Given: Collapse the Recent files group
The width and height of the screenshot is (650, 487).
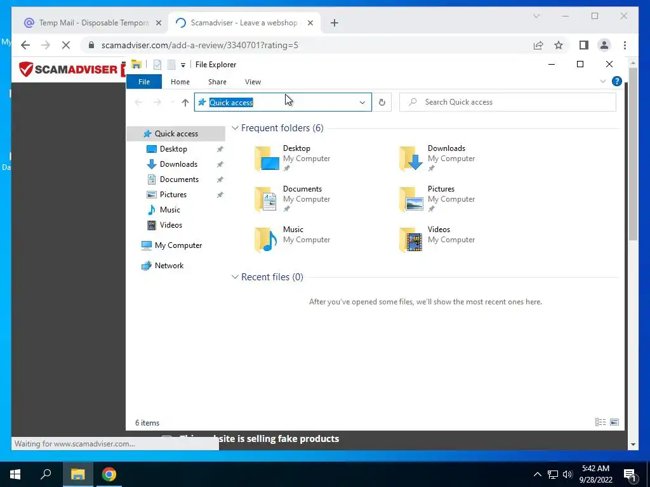Looking at the screenshot, I should 235,277.
